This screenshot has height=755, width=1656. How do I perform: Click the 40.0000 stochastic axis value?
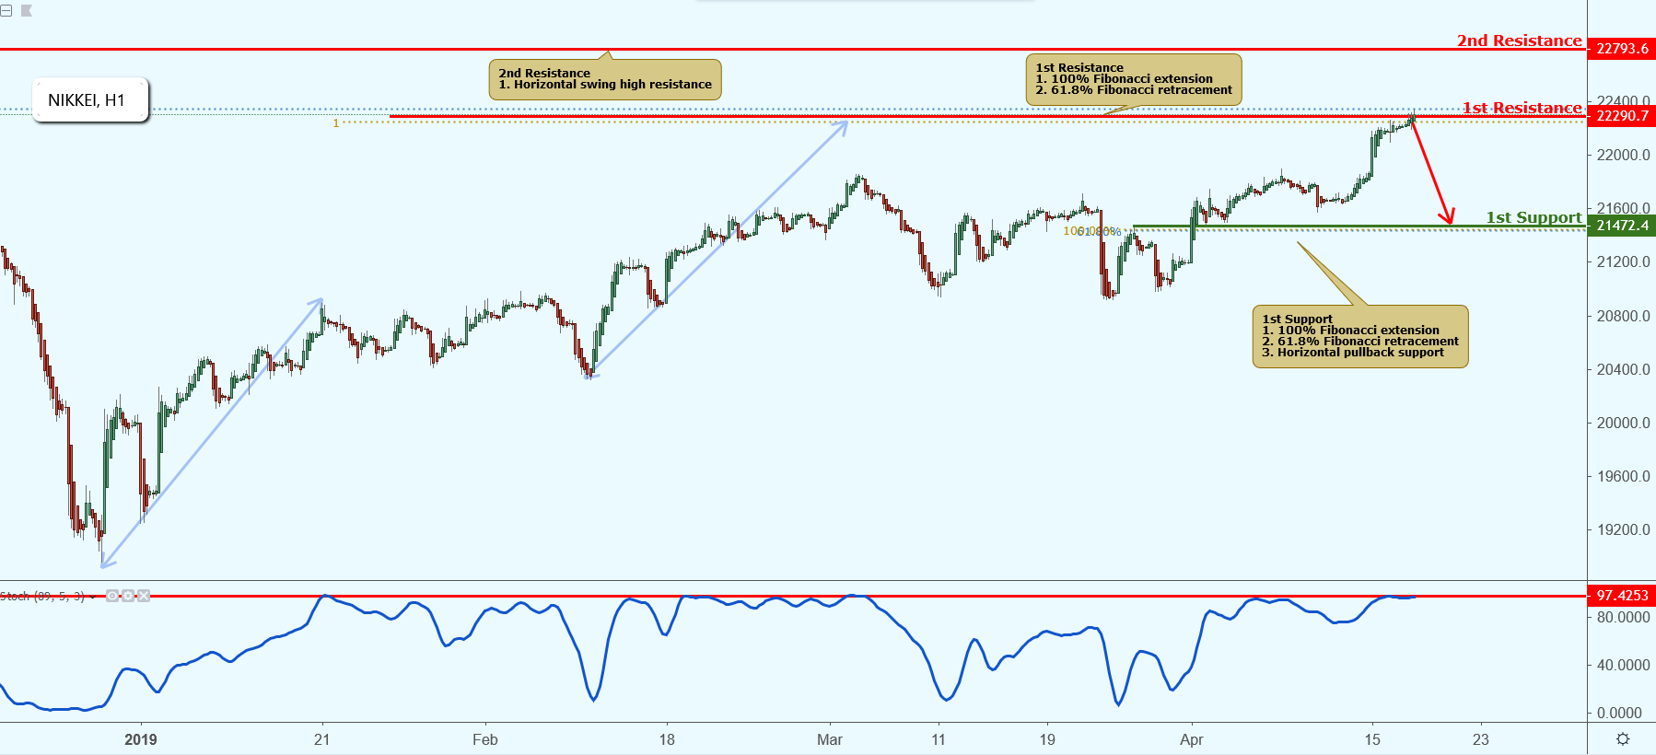[1623, 665]
